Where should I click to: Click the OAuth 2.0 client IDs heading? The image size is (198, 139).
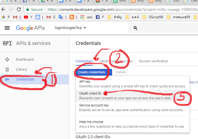(x=93, y=137)
